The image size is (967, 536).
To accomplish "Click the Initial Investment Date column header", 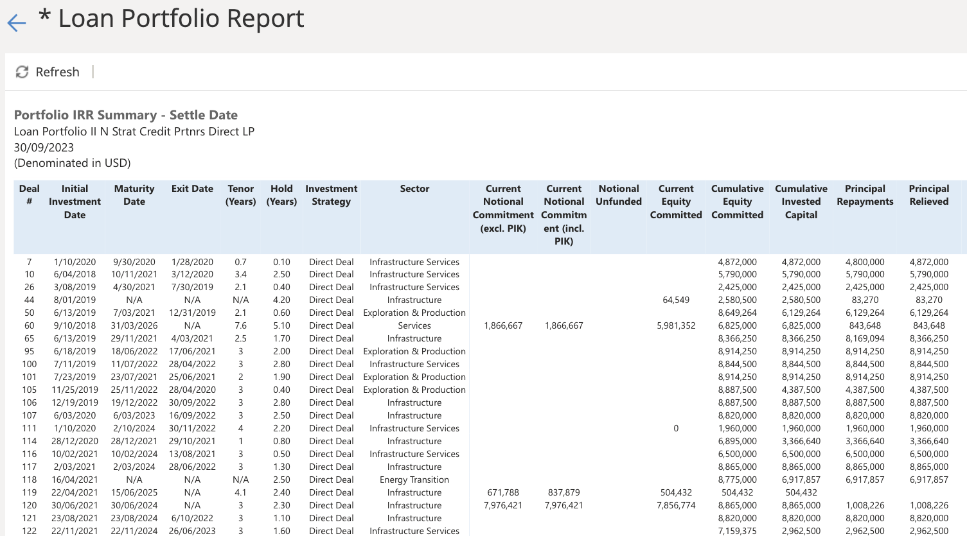I will (75, 202).
